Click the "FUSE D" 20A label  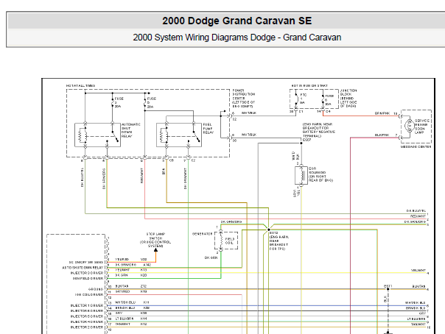151,102
